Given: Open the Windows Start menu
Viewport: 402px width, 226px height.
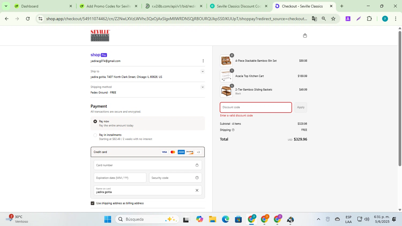Looking at the screenshot, I should tap(108, 219).
